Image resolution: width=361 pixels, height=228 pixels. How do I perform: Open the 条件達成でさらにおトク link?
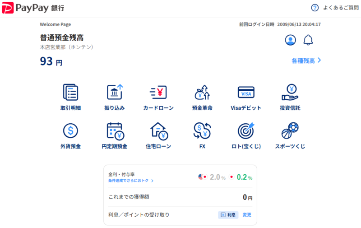(x=131, y=181)
